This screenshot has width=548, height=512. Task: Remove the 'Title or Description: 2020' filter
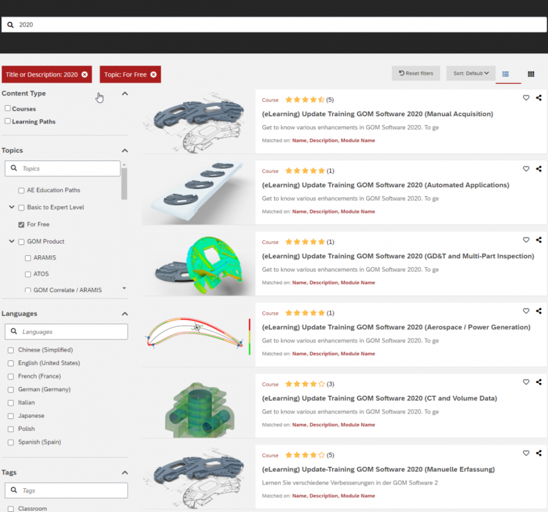coord(85,74)
